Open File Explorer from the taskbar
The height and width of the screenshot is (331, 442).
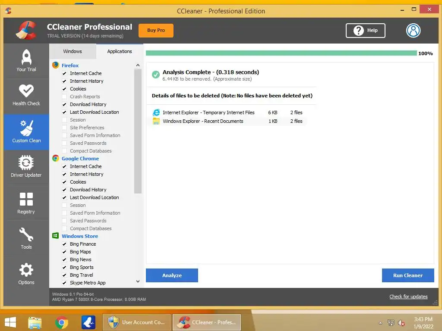coord(35,322)
